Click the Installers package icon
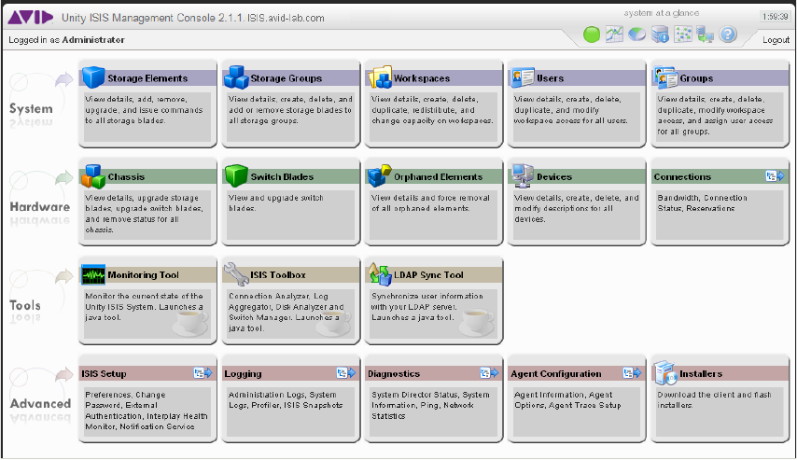 coord(665,372)
